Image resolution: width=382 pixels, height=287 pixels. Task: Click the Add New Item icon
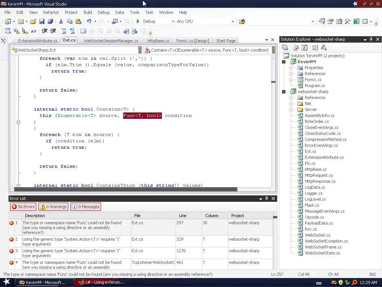click(21, 21)
